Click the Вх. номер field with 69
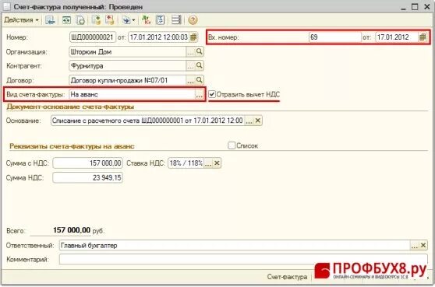The height and width of the screenshot is (287, 435). [335, 37]
